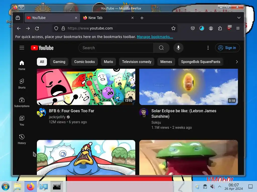Open Firefox View icon left of tabs

(x=18, y=18)
